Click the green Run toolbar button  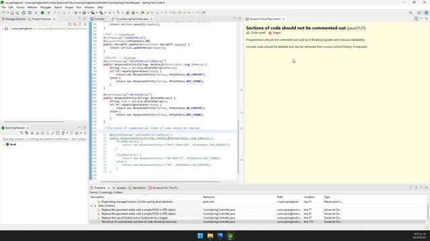click(84, 13)
